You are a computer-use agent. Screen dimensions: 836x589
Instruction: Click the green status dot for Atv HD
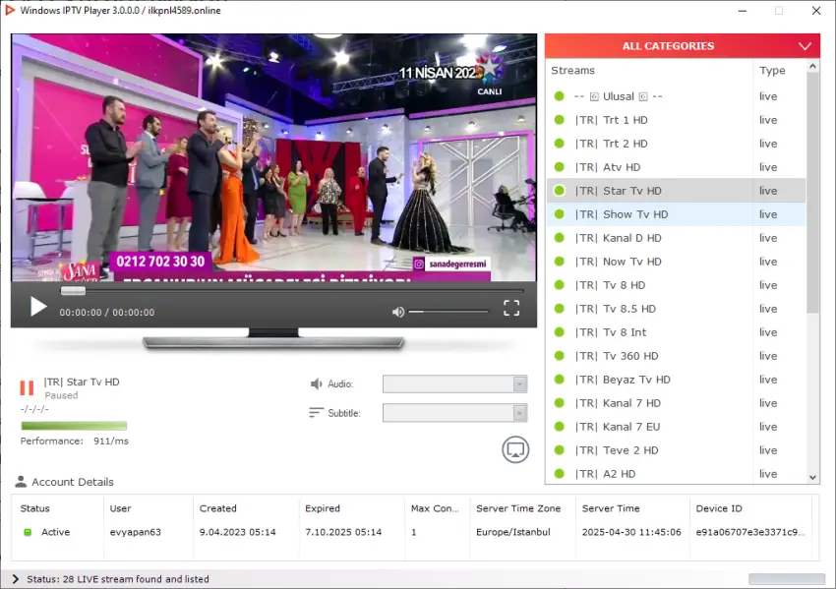point(560,167)
